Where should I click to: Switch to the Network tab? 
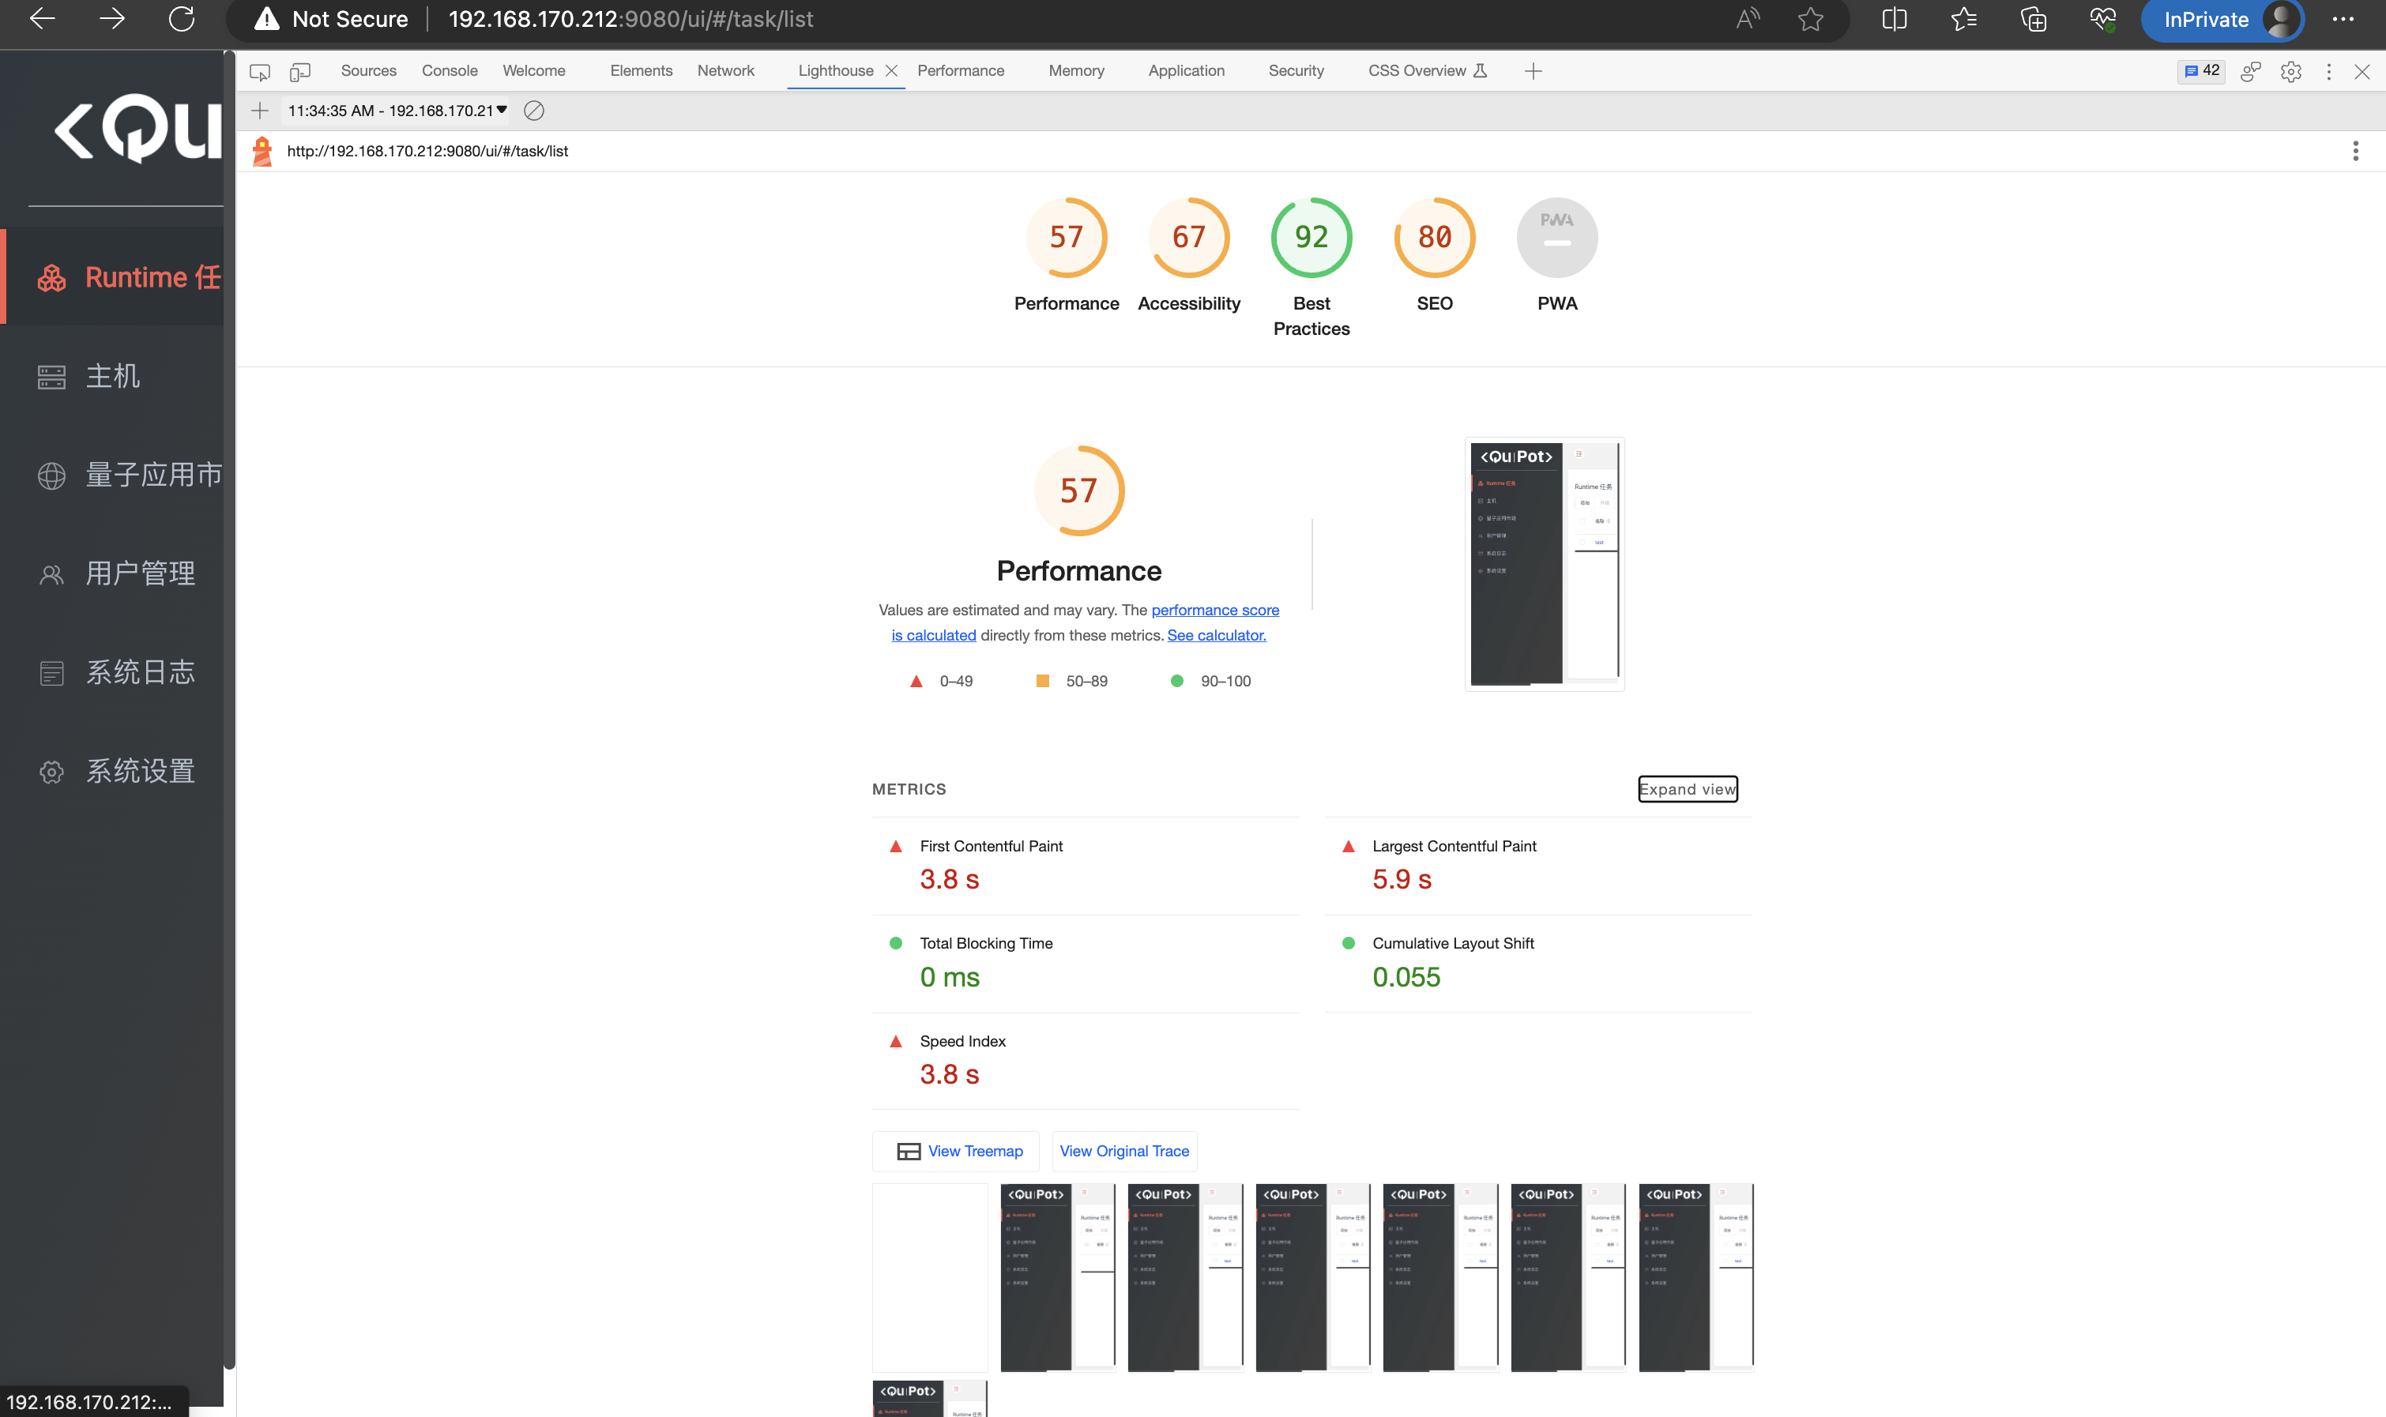tap(725, 72)
